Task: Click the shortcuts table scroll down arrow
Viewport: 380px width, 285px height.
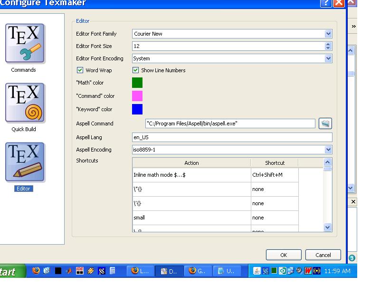Action: pos(327,228)
